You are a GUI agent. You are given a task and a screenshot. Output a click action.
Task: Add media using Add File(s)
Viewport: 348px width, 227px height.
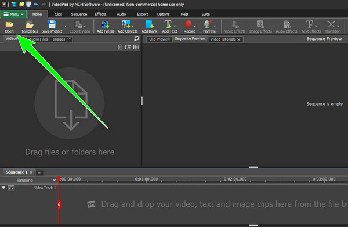pyautogui.click(x=105, y=27)
